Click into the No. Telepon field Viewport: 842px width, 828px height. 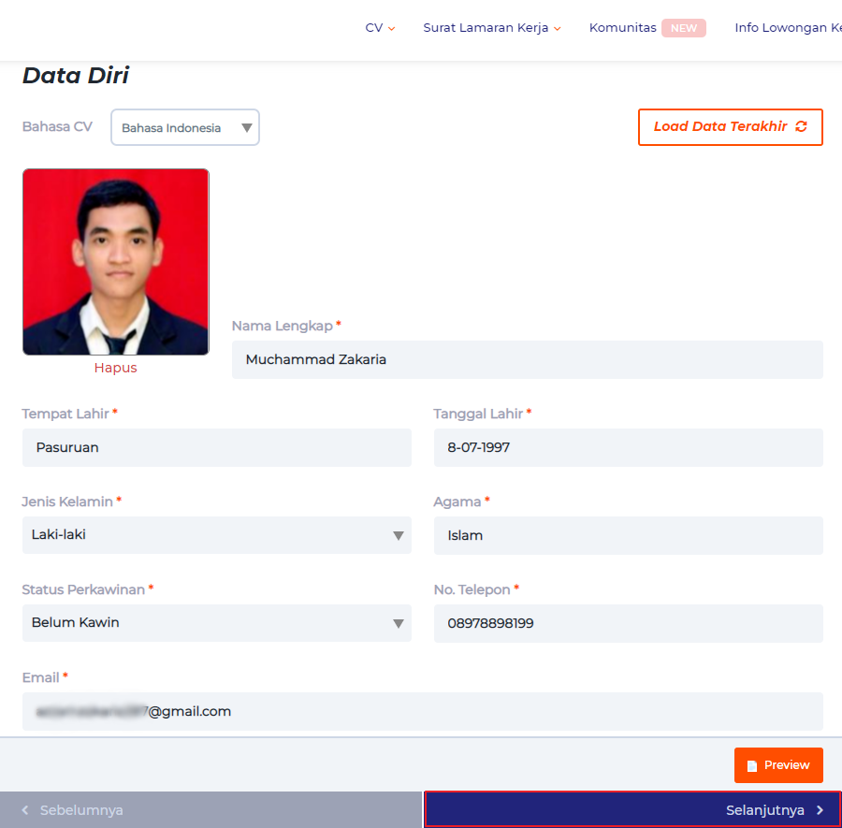point(628,623)
